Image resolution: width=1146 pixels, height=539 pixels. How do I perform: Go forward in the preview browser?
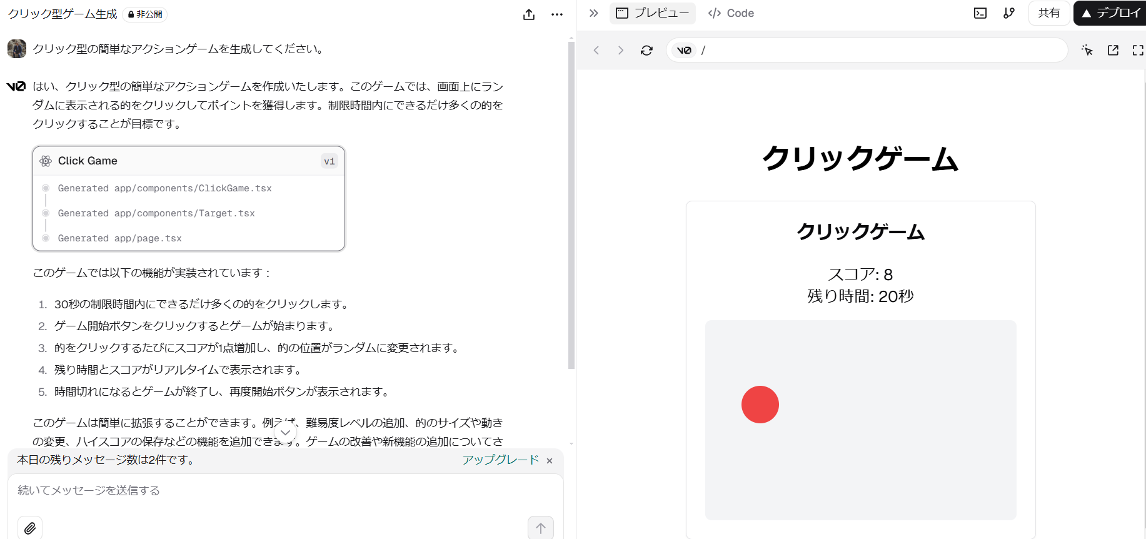coord(620,50)
